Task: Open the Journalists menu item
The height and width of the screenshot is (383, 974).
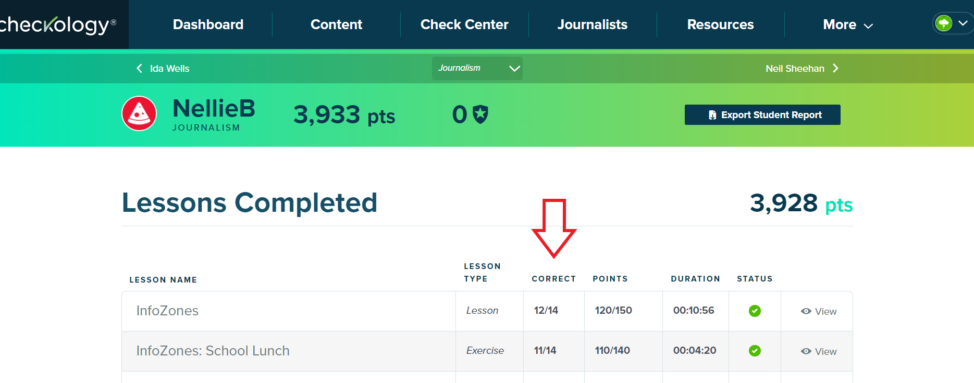Action: pos(593,24)
